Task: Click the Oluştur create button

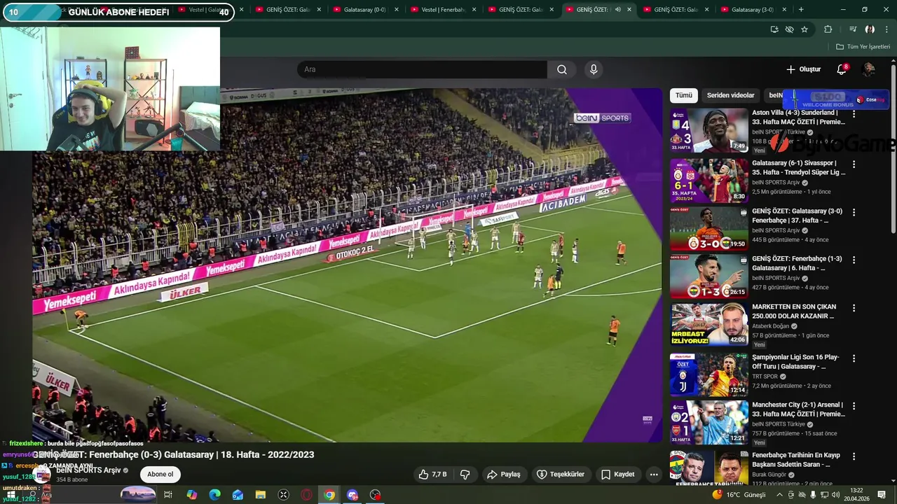Action: [x=803, y=69]
